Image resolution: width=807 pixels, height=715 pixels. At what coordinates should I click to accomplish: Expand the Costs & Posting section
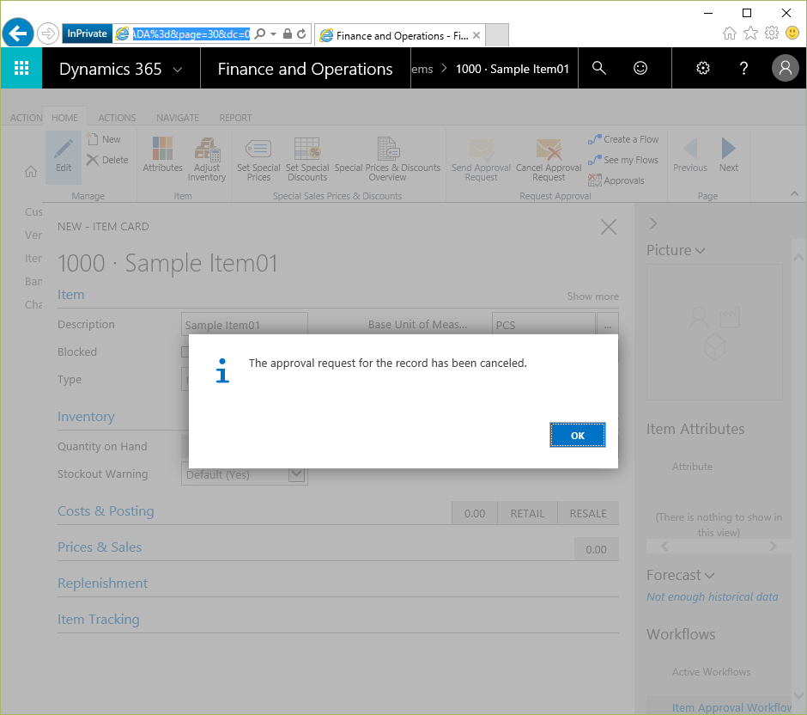[106, 511]
